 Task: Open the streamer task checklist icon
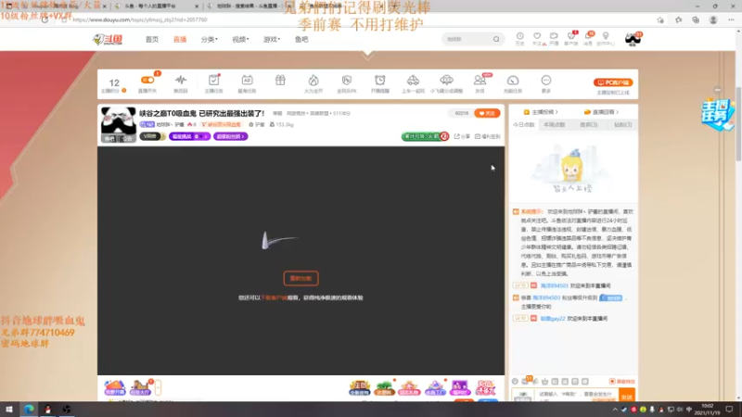point(214,80)
